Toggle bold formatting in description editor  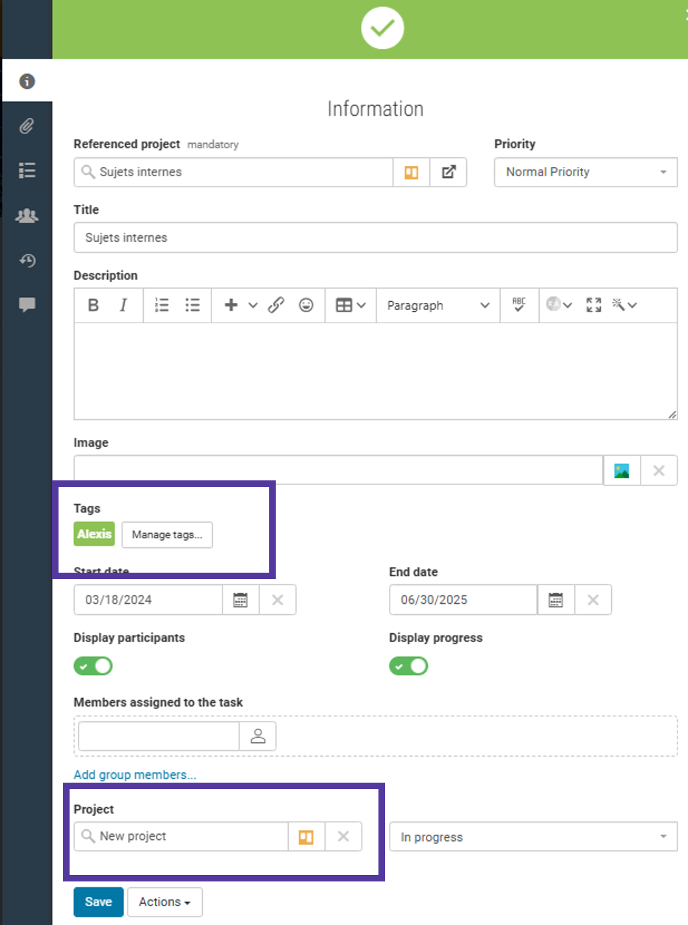tap(94, 306)
